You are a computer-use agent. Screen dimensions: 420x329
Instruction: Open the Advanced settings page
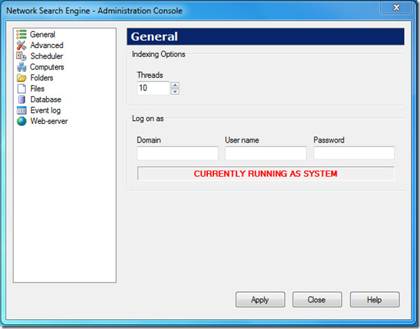click(47, 45)
